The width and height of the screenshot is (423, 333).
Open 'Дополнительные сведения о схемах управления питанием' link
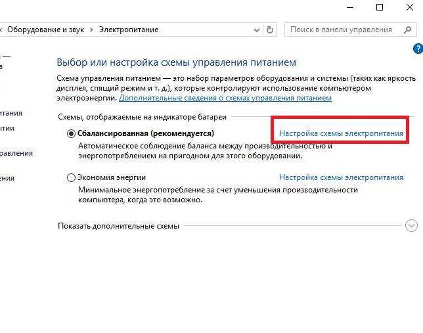tap(225, 98)
